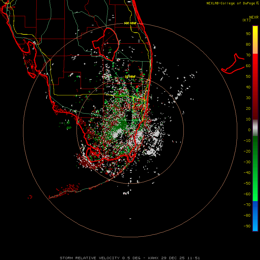Click the 0 value on the velocity scale
The image size is (260, 260).
click(249, 130)
